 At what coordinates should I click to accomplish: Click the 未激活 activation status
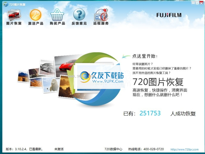click(59, 149)
